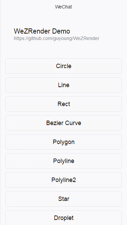Click the Polyline button
This screenshot has width=127, height=225.
coord(63,161)
